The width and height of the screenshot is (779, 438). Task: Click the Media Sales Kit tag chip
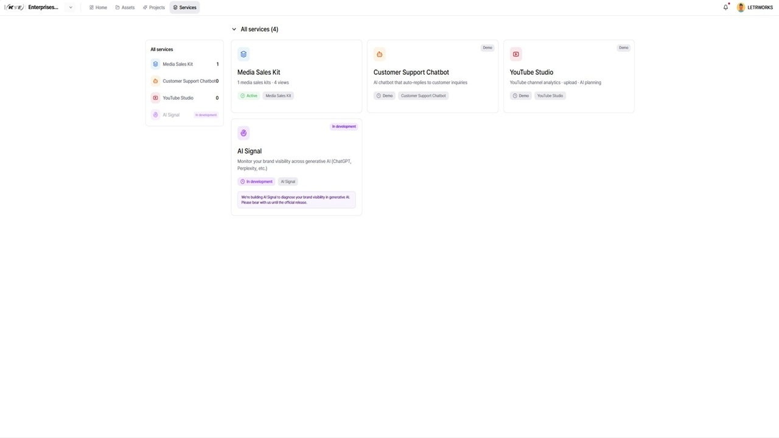(278, 96)
